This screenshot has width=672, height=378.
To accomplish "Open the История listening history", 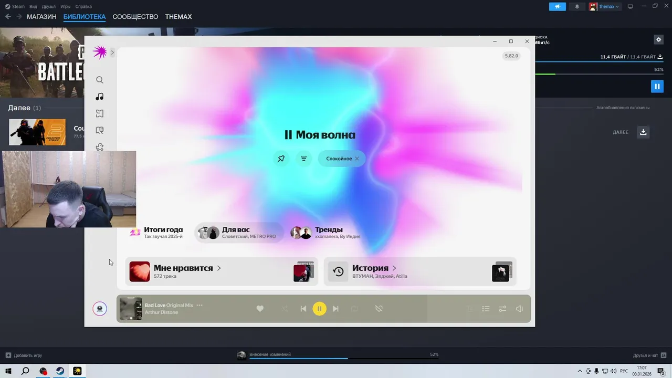I will point(420,271).
